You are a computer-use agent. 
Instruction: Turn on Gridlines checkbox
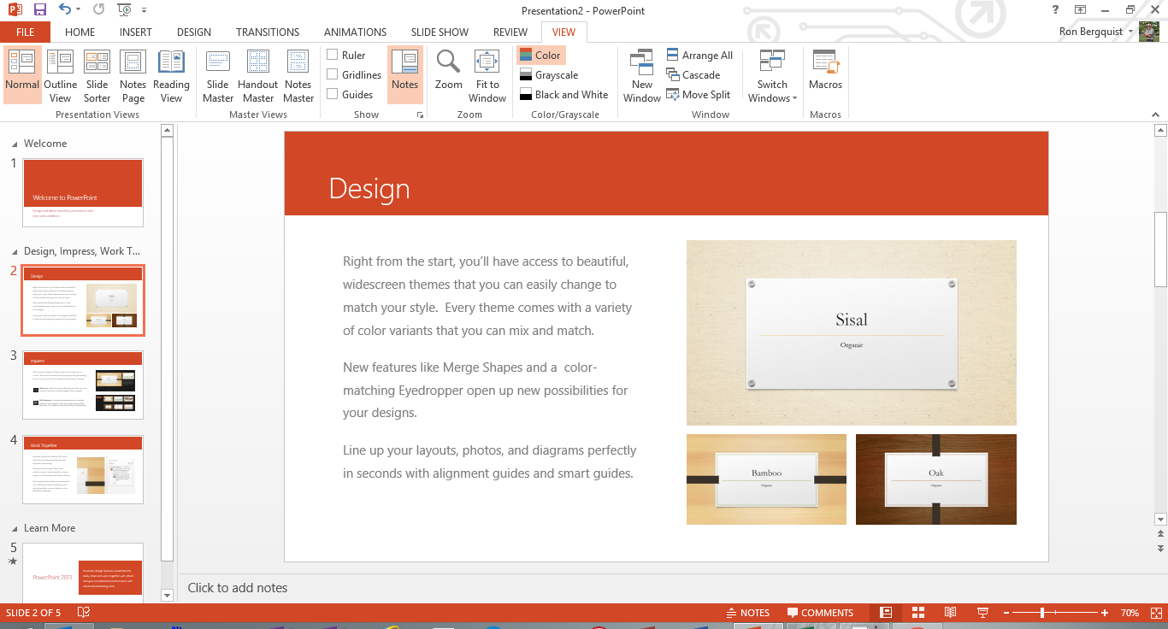(x=333, y=74)
